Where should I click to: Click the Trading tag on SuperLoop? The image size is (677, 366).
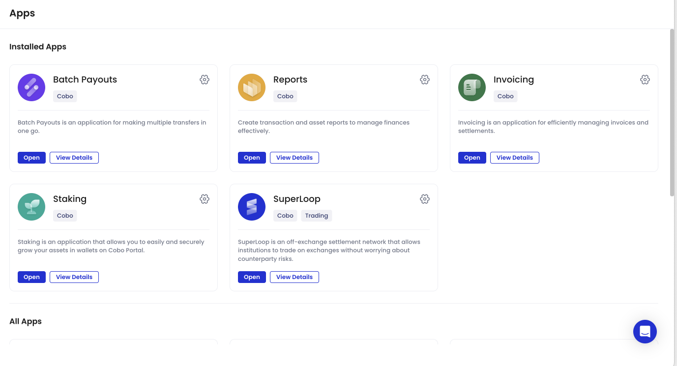coord(317,216)
